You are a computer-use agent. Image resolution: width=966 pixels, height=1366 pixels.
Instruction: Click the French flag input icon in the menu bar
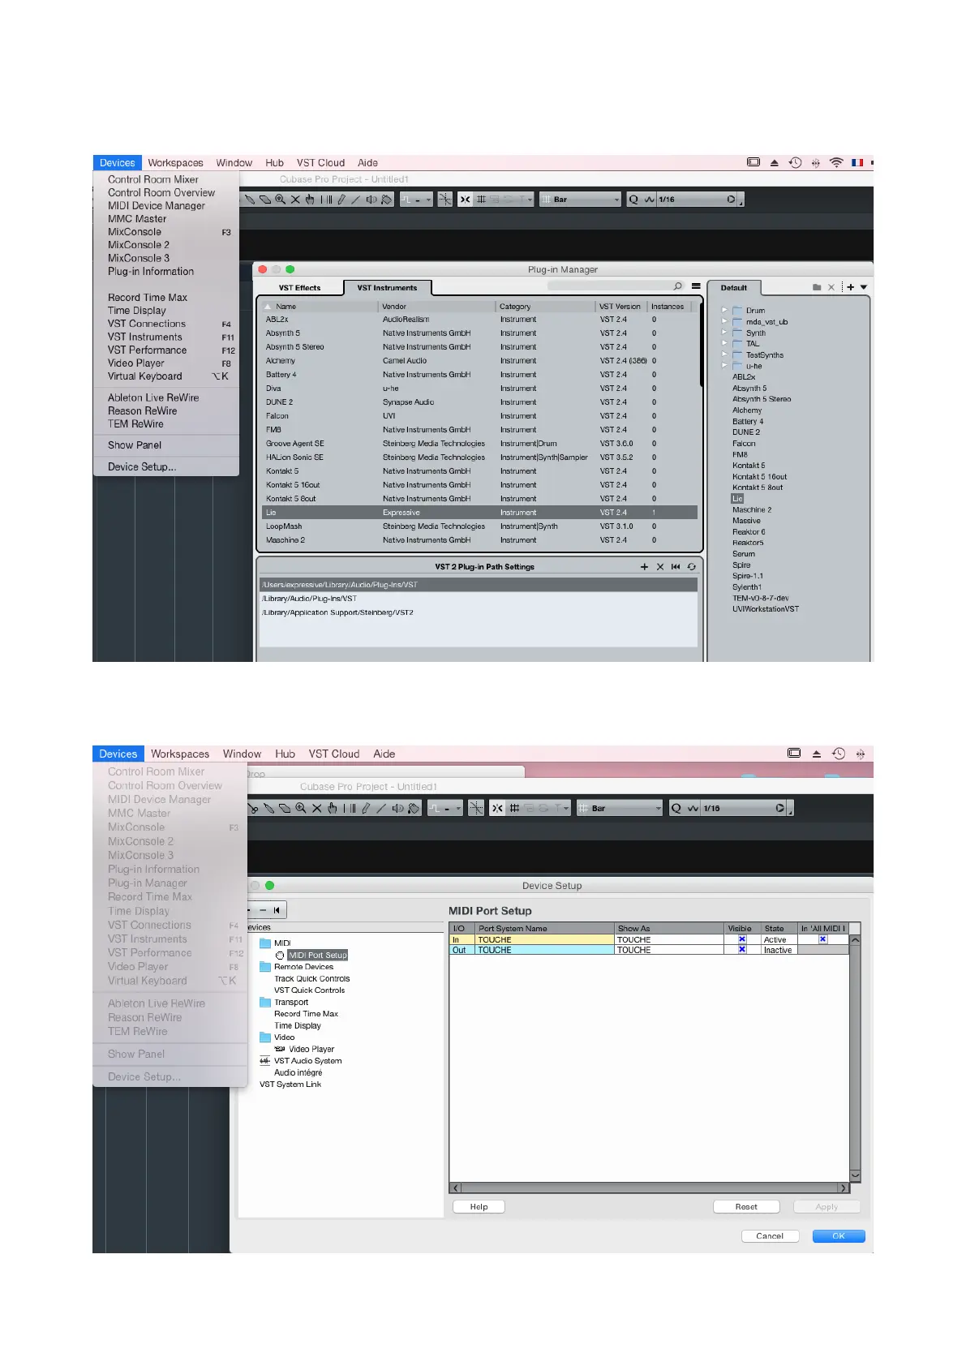(x=857, y=163)
